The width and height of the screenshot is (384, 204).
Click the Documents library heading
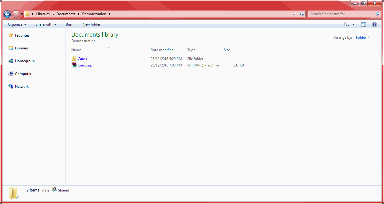(95, 35)
